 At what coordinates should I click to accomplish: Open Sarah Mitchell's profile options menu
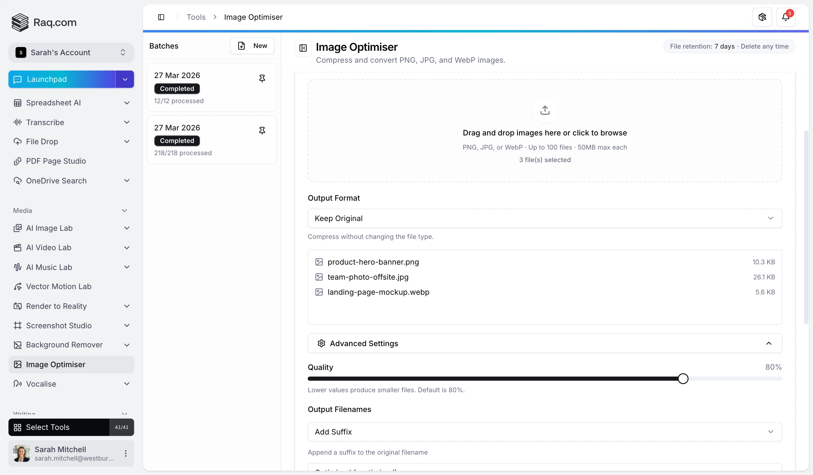pos(126,453)
